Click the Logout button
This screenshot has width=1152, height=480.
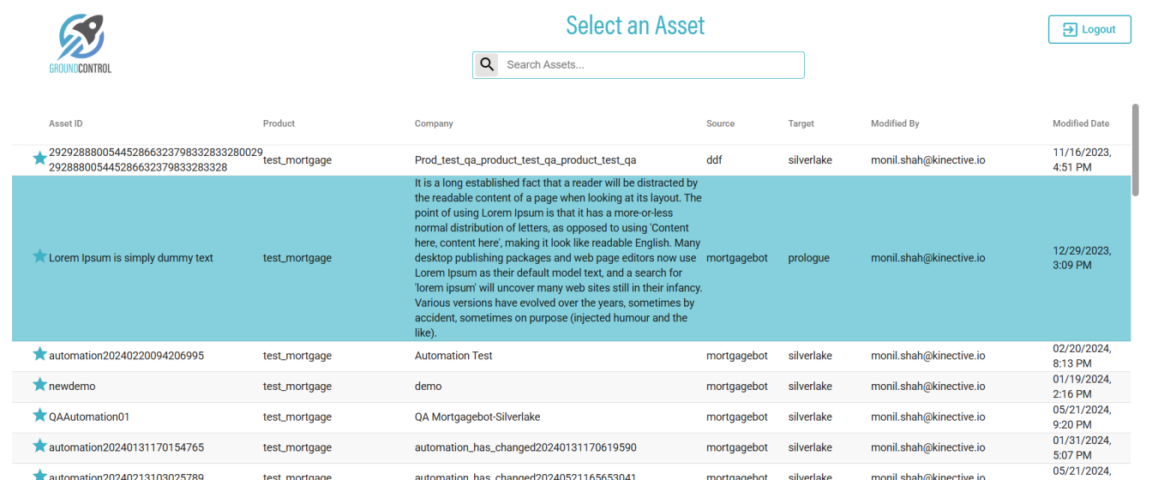click(x=1089, y=29)
